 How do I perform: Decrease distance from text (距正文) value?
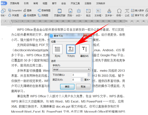[82, 81]
